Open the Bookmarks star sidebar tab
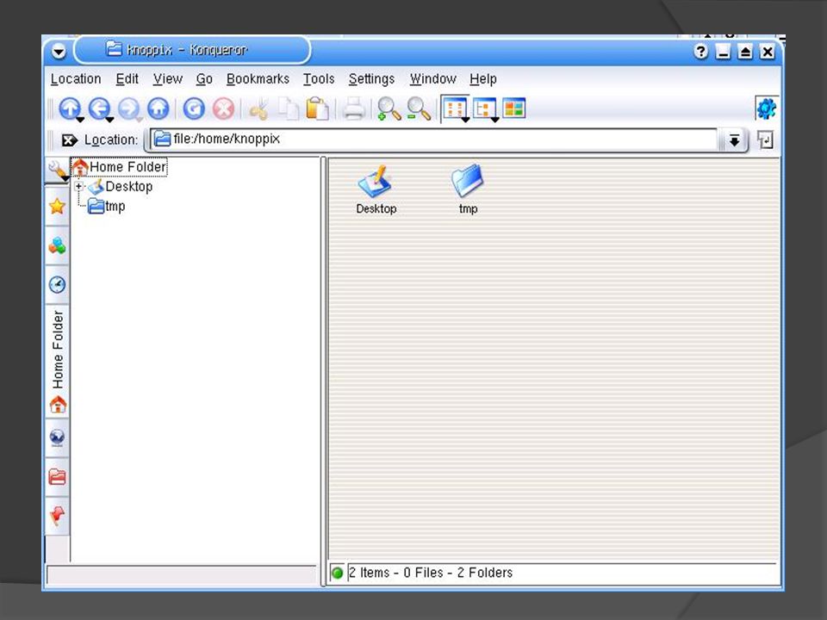This screenshot has height=620, width=827. pos(57,206)
